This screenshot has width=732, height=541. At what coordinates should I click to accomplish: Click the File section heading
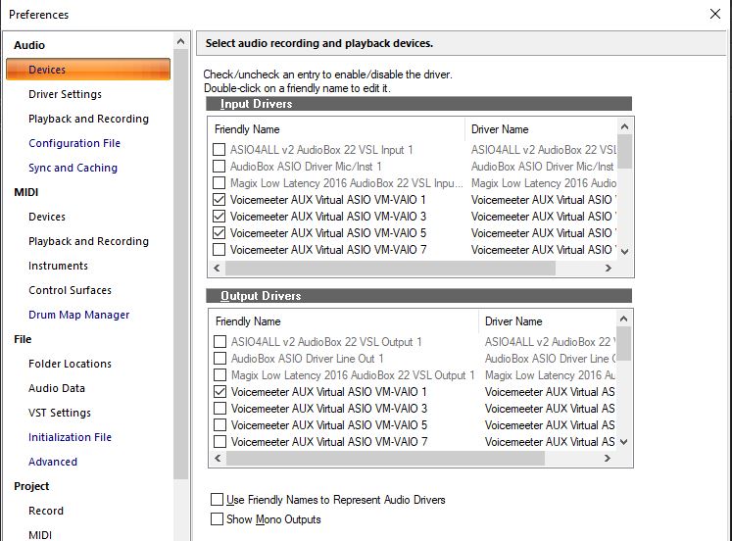pyautogui.click(x=23, y=339)
